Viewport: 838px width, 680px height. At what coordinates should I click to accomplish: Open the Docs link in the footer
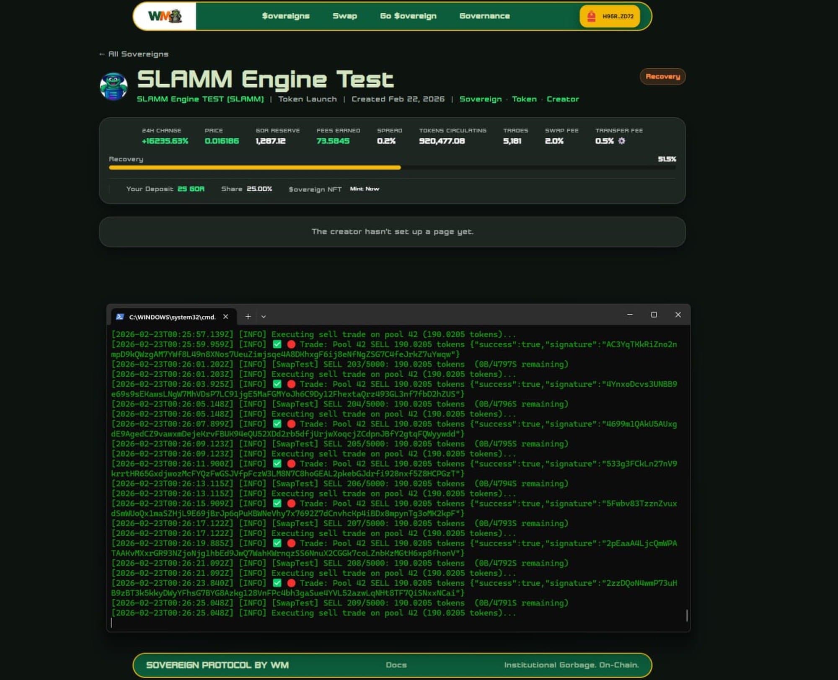pyautogui.click(x=396, y=664)
